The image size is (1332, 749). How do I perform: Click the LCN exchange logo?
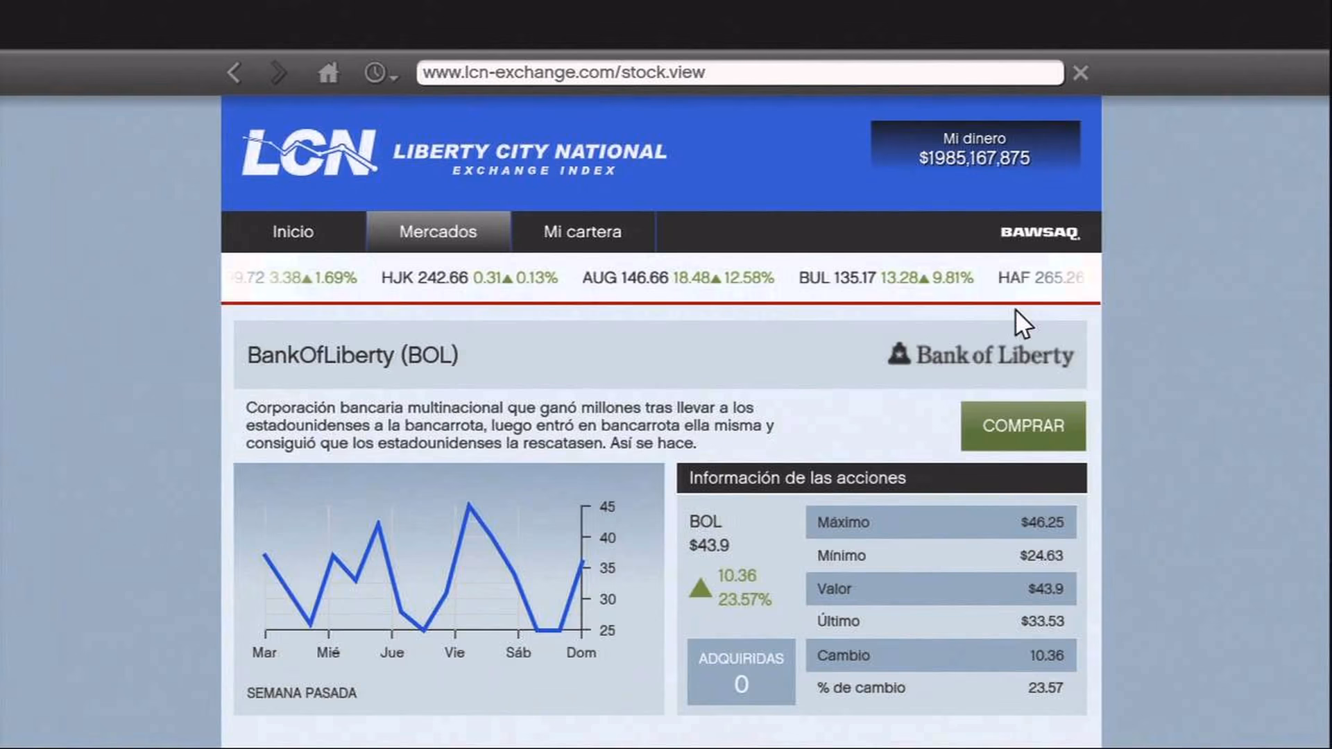pyautogui.click(x=309, y=153)
